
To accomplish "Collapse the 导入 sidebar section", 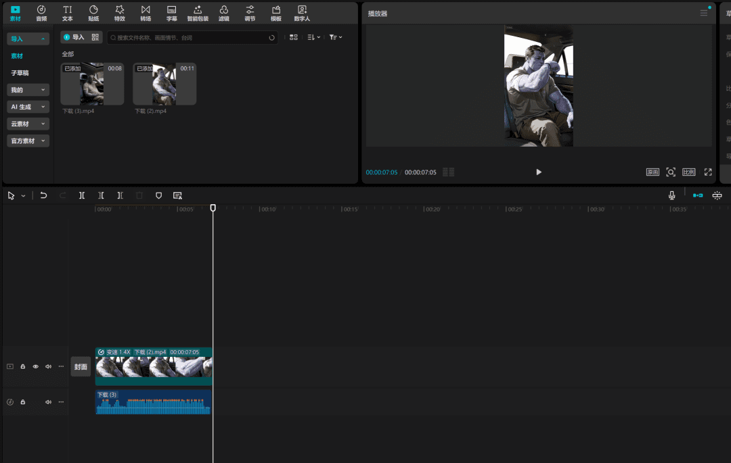I will click(28, 39).
